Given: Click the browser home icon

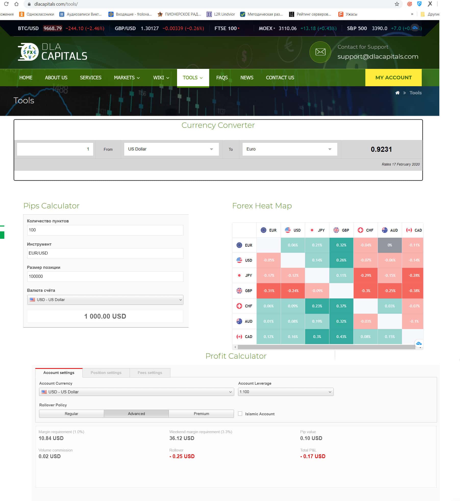Looking at the screenshot, I should pos(16,4).
